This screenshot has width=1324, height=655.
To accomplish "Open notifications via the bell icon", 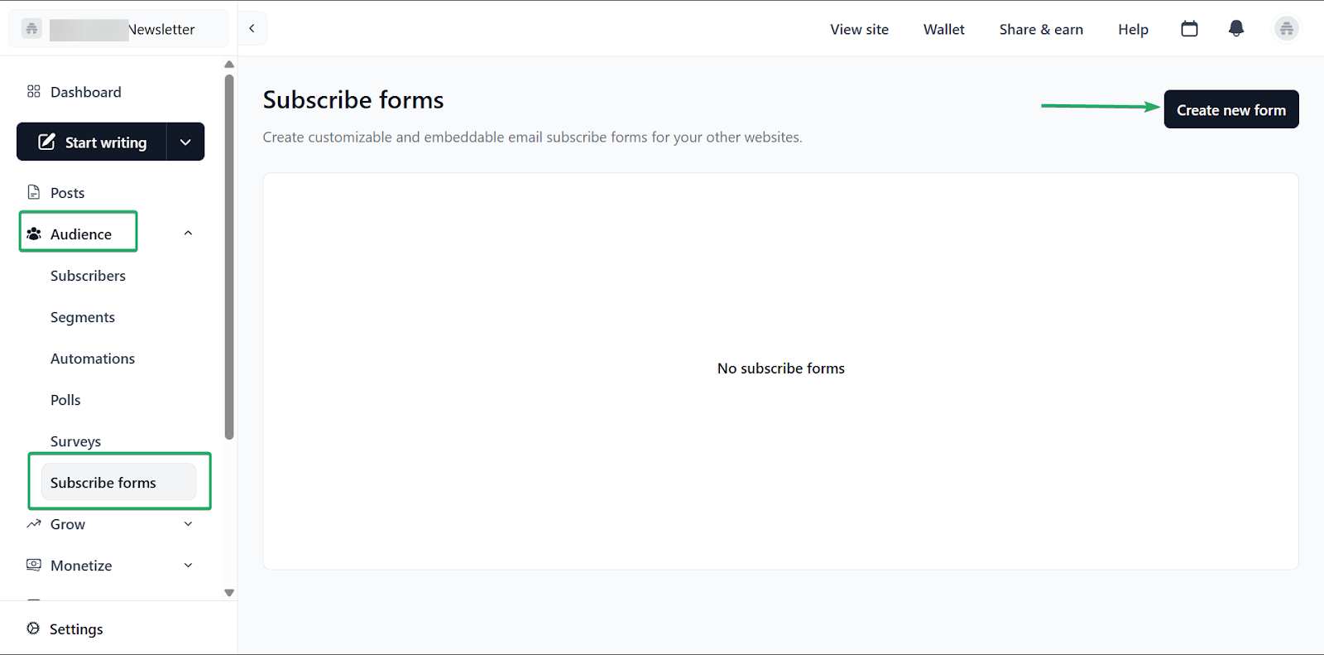I will tap(1235, 28).
